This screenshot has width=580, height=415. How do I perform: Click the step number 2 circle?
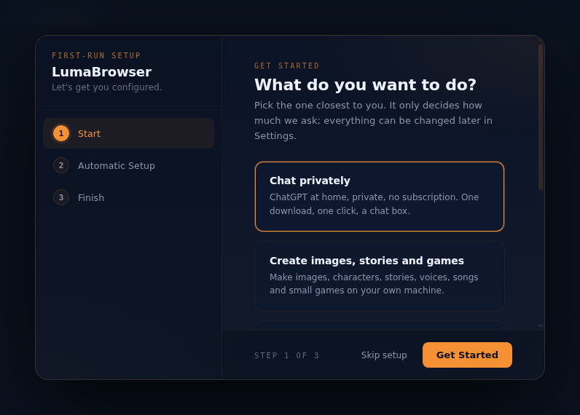61,165
